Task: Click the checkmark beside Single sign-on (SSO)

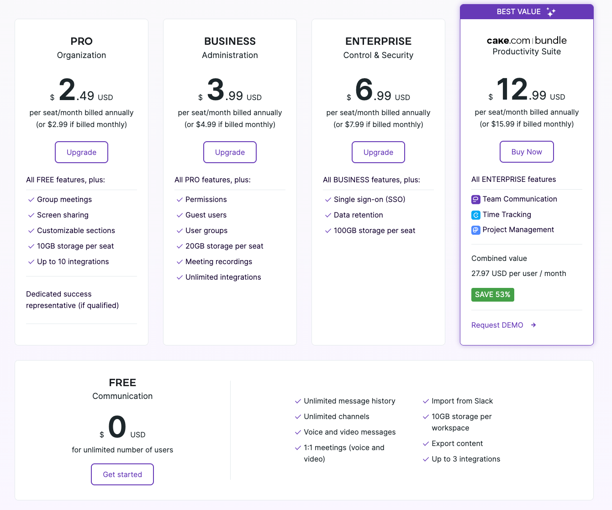Action: pos(328,200)
